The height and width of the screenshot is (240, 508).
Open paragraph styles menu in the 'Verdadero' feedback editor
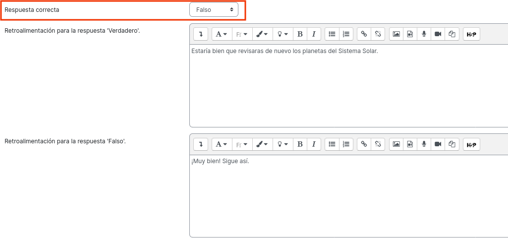pyautogui.click(x=222, y=34)
